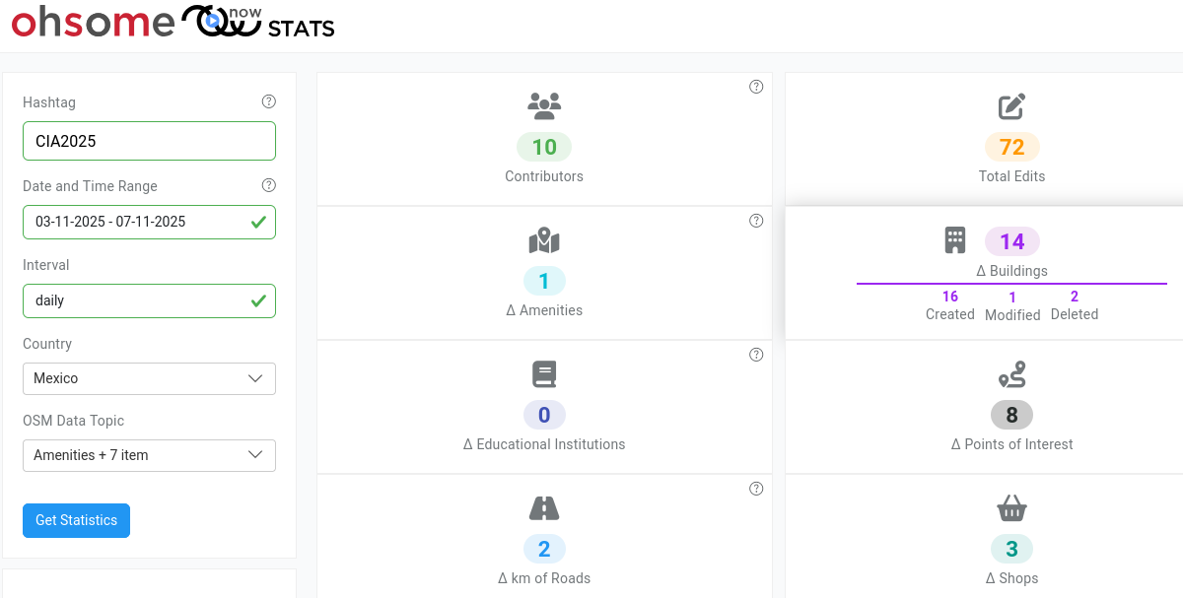The image size is (1183, 598).
Task: Open the Interval daily selector
Action: pos(149,300)
